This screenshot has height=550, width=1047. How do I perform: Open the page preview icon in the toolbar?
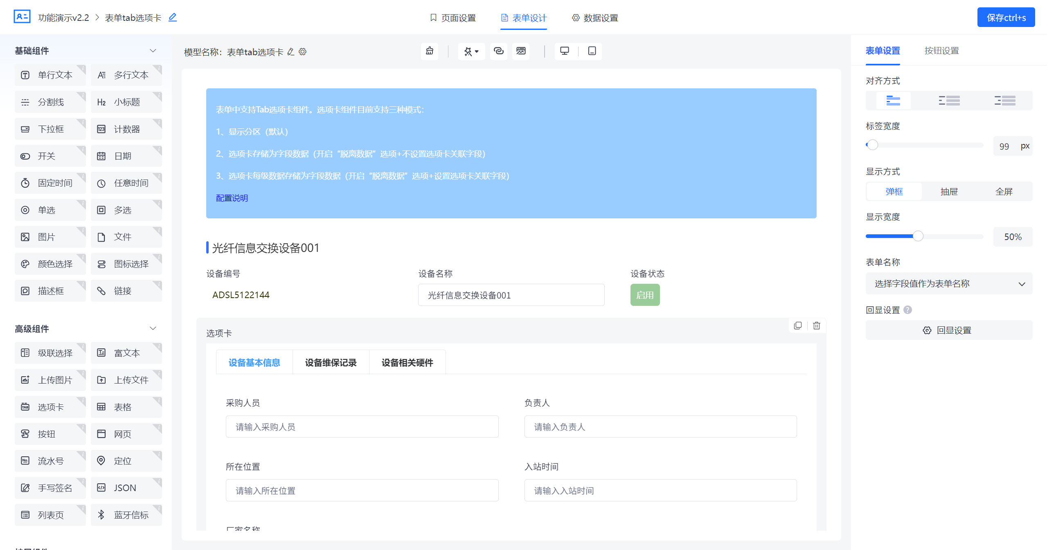coord(521,52)
